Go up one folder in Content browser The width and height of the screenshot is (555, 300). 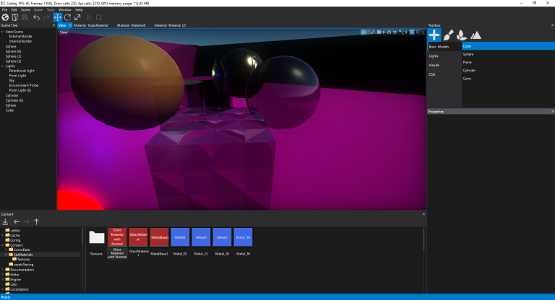(36, 221)
